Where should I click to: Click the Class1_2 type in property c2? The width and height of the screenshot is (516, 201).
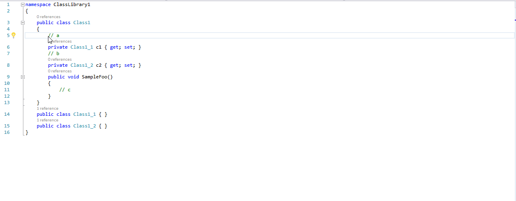pos(82,65)
